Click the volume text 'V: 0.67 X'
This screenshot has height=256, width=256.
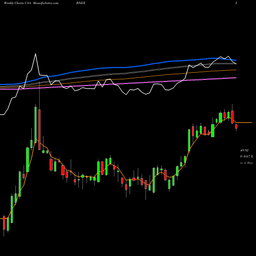click(x=247, y=157)
